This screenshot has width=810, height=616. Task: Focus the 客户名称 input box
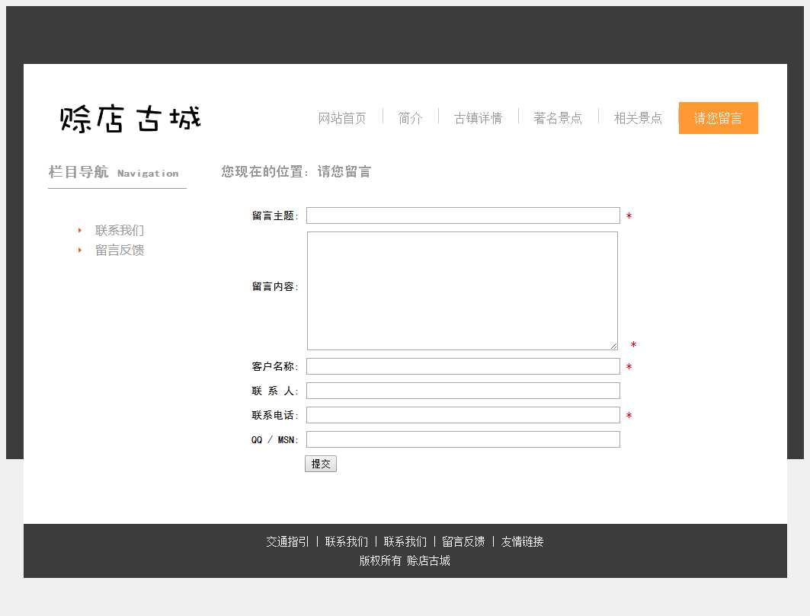(x=463, y=366)
